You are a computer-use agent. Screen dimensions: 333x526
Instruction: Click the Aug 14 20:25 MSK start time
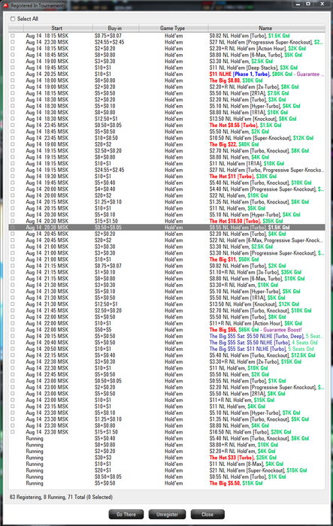coord(47,74)
